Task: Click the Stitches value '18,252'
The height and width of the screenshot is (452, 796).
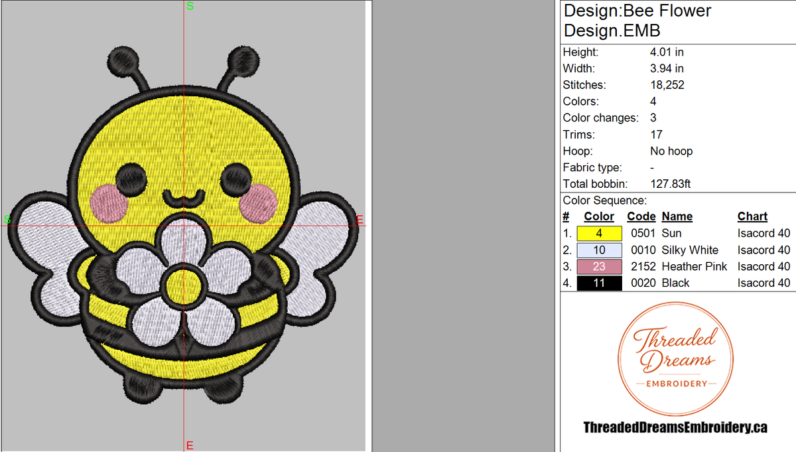Action: (x=667, y=85)
